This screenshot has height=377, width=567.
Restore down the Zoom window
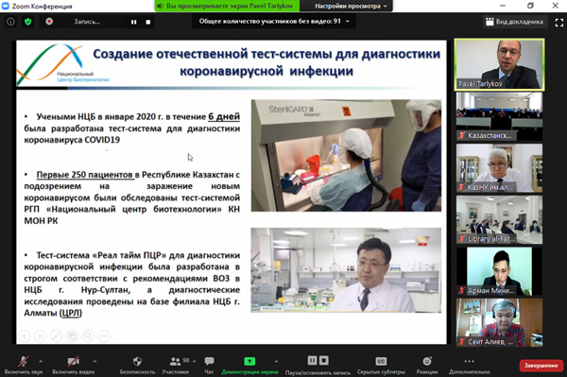530,6
